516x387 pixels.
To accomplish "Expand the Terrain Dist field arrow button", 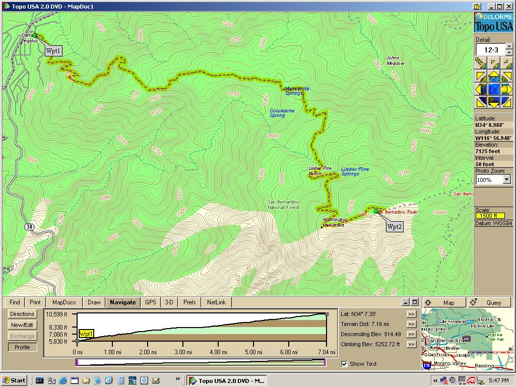I will coord(412,324).
